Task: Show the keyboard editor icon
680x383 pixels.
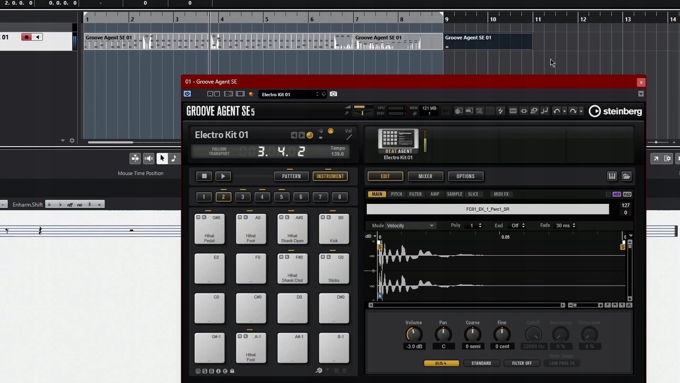Action: (612, 176)
